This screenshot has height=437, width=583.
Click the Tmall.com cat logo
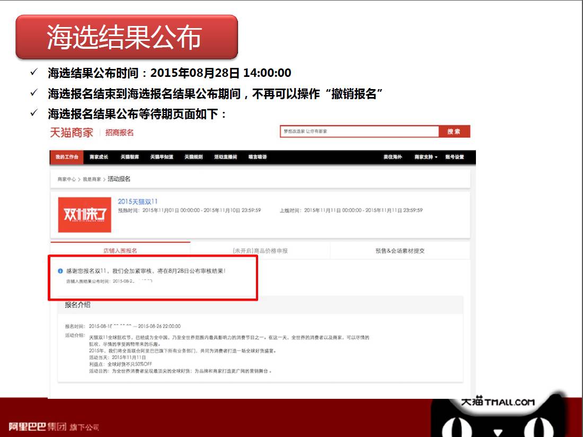click(x=498, y=415)
